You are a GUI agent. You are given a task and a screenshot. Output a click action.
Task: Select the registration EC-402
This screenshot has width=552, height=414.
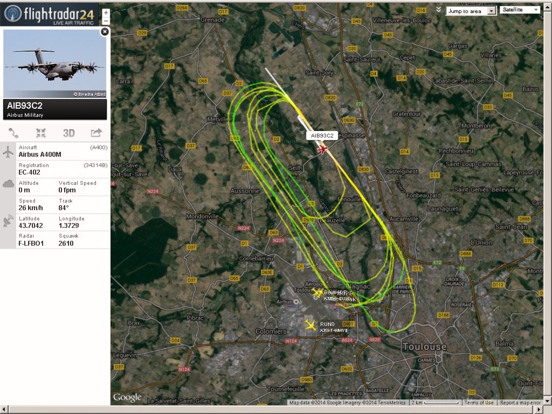pyautogui.click(x=29, y=172)
